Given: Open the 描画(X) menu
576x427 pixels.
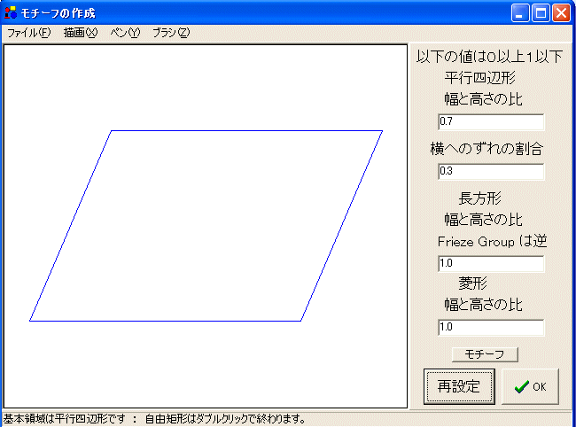Looking at the screenshot, I should (80, 33).
